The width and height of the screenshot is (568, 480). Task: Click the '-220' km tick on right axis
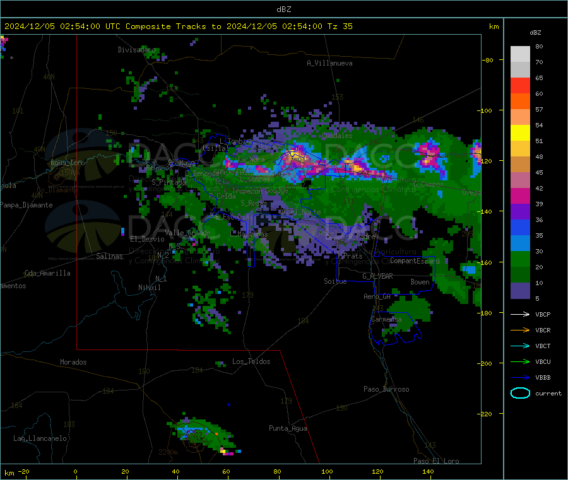485,414
